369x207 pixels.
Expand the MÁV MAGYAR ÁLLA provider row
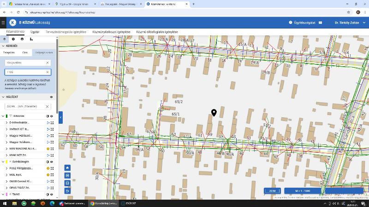click(x=6, y=149)
